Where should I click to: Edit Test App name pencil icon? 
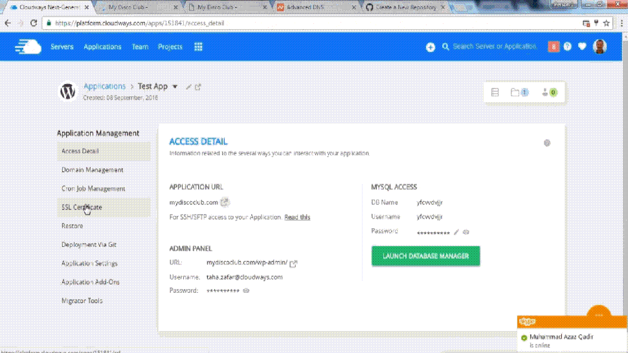[x=188, y=87]
